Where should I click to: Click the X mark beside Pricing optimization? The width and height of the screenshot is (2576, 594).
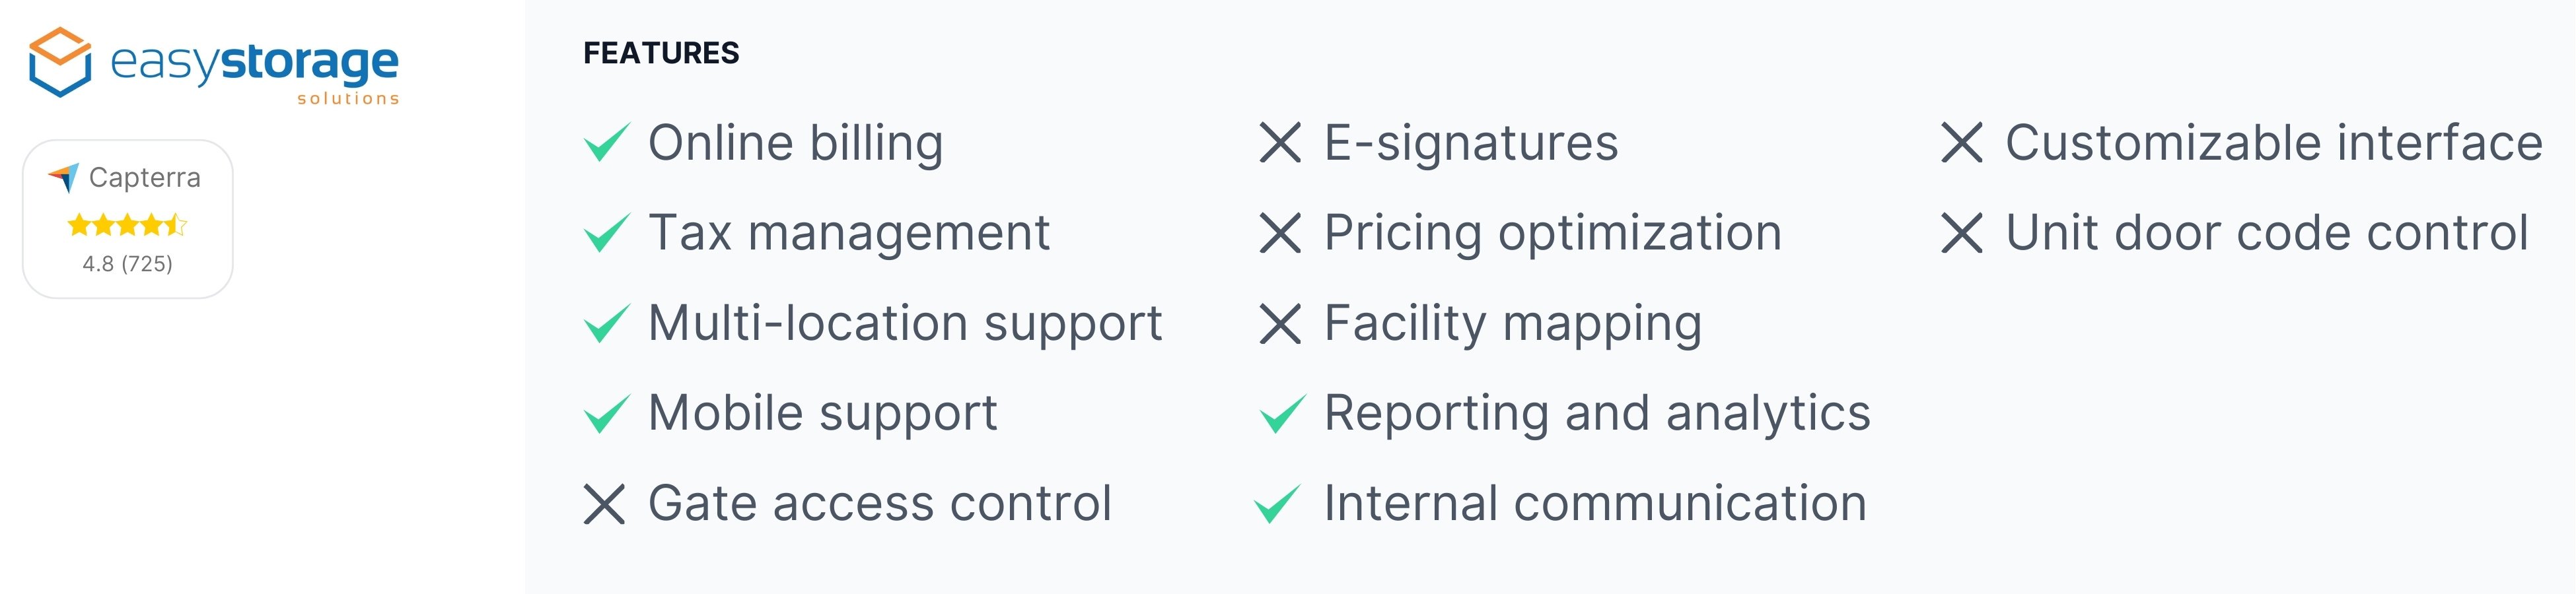point(1280,233)
